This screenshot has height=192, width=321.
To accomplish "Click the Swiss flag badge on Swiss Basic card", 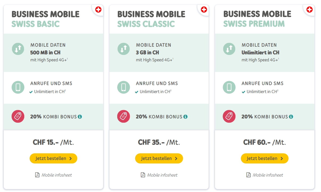I will click(98, 10).
